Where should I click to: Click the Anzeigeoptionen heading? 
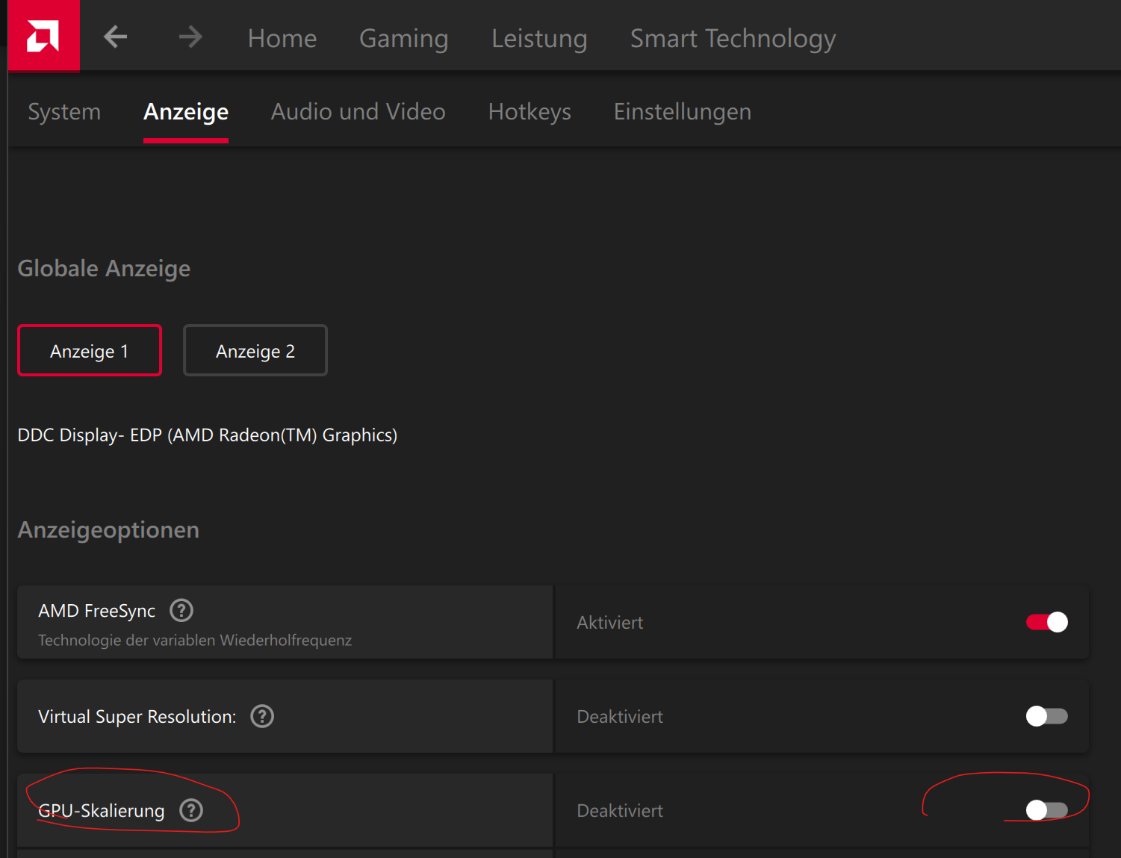pyautogui.click(x=108, y=529)
